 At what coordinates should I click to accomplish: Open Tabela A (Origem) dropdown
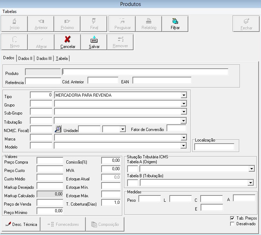tap(252, 169)
